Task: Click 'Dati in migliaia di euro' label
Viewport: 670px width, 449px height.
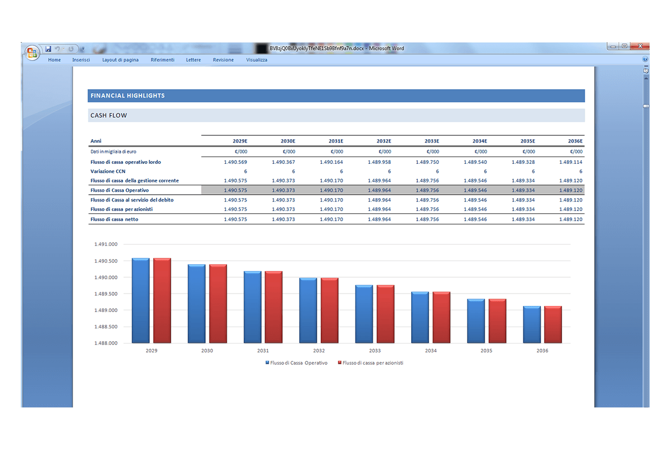Action: click(x=113, y=152)
